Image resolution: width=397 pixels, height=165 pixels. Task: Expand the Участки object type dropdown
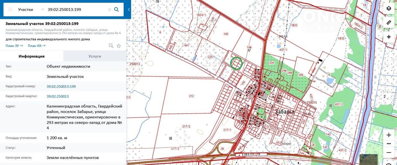(x=42, y=10)
